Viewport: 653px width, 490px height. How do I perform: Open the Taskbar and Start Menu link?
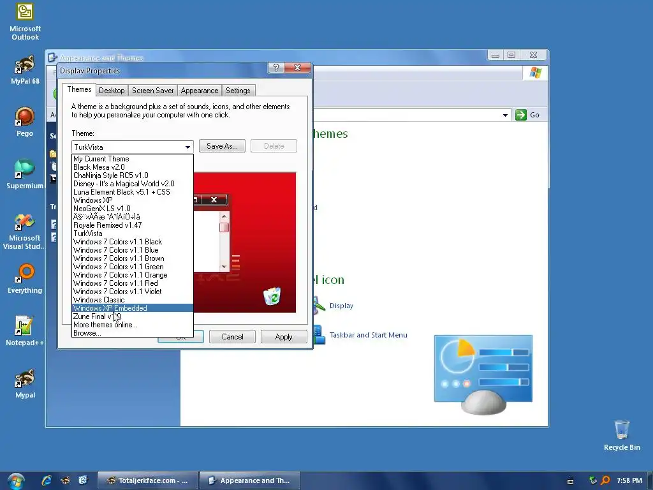[x=368, y=335]
